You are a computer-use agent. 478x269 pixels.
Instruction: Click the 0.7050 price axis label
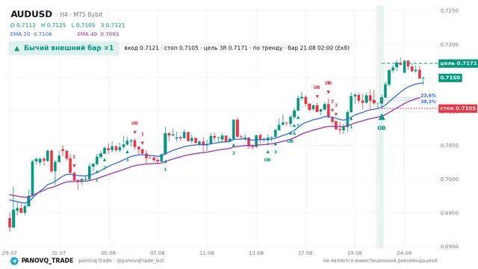coord(450,145)
